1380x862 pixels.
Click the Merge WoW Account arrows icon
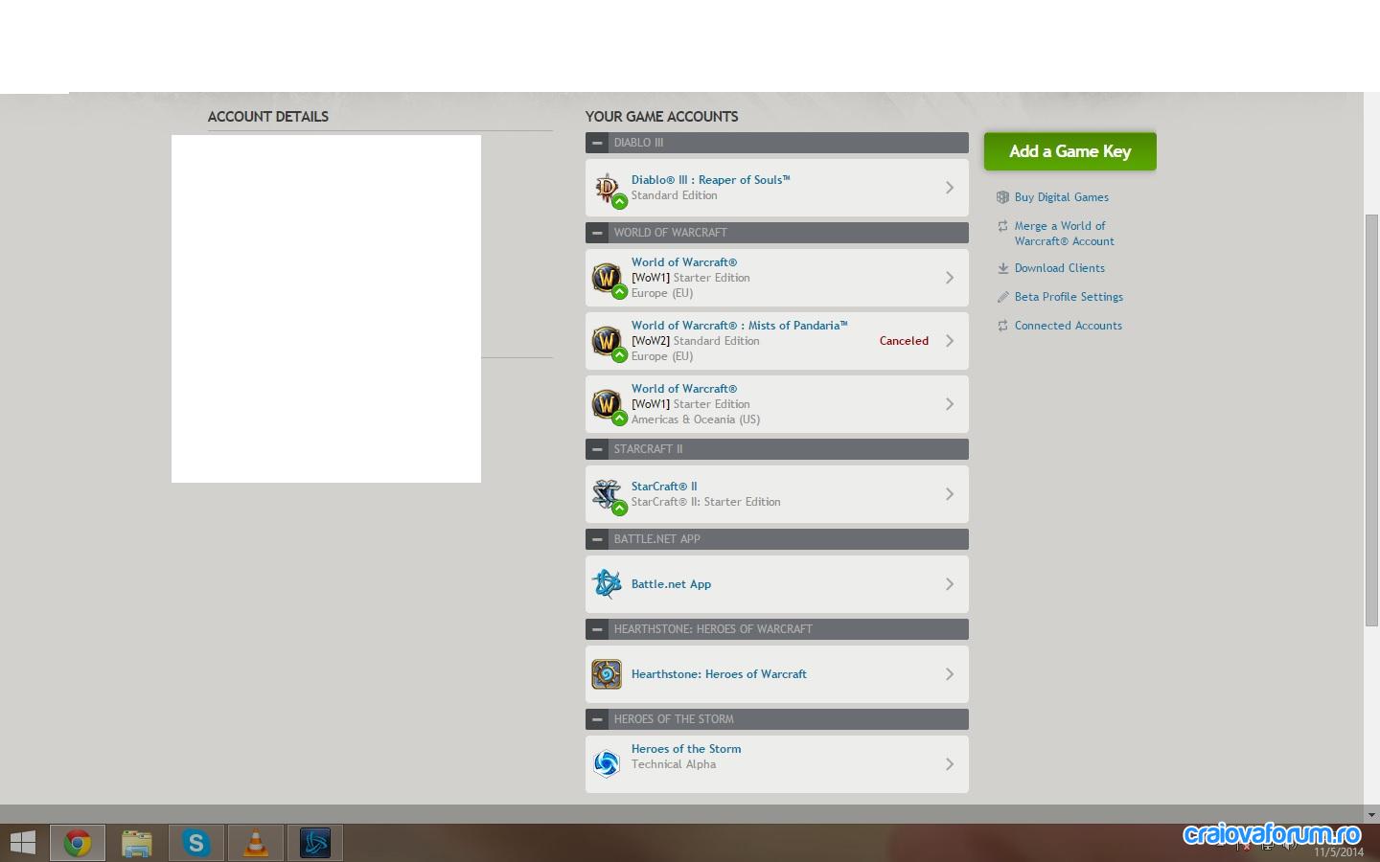(x=1002, y=226)
